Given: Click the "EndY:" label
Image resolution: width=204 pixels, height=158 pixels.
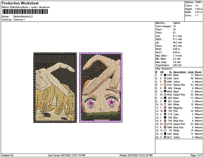Looking at the screenshot, I should point(159,52).
